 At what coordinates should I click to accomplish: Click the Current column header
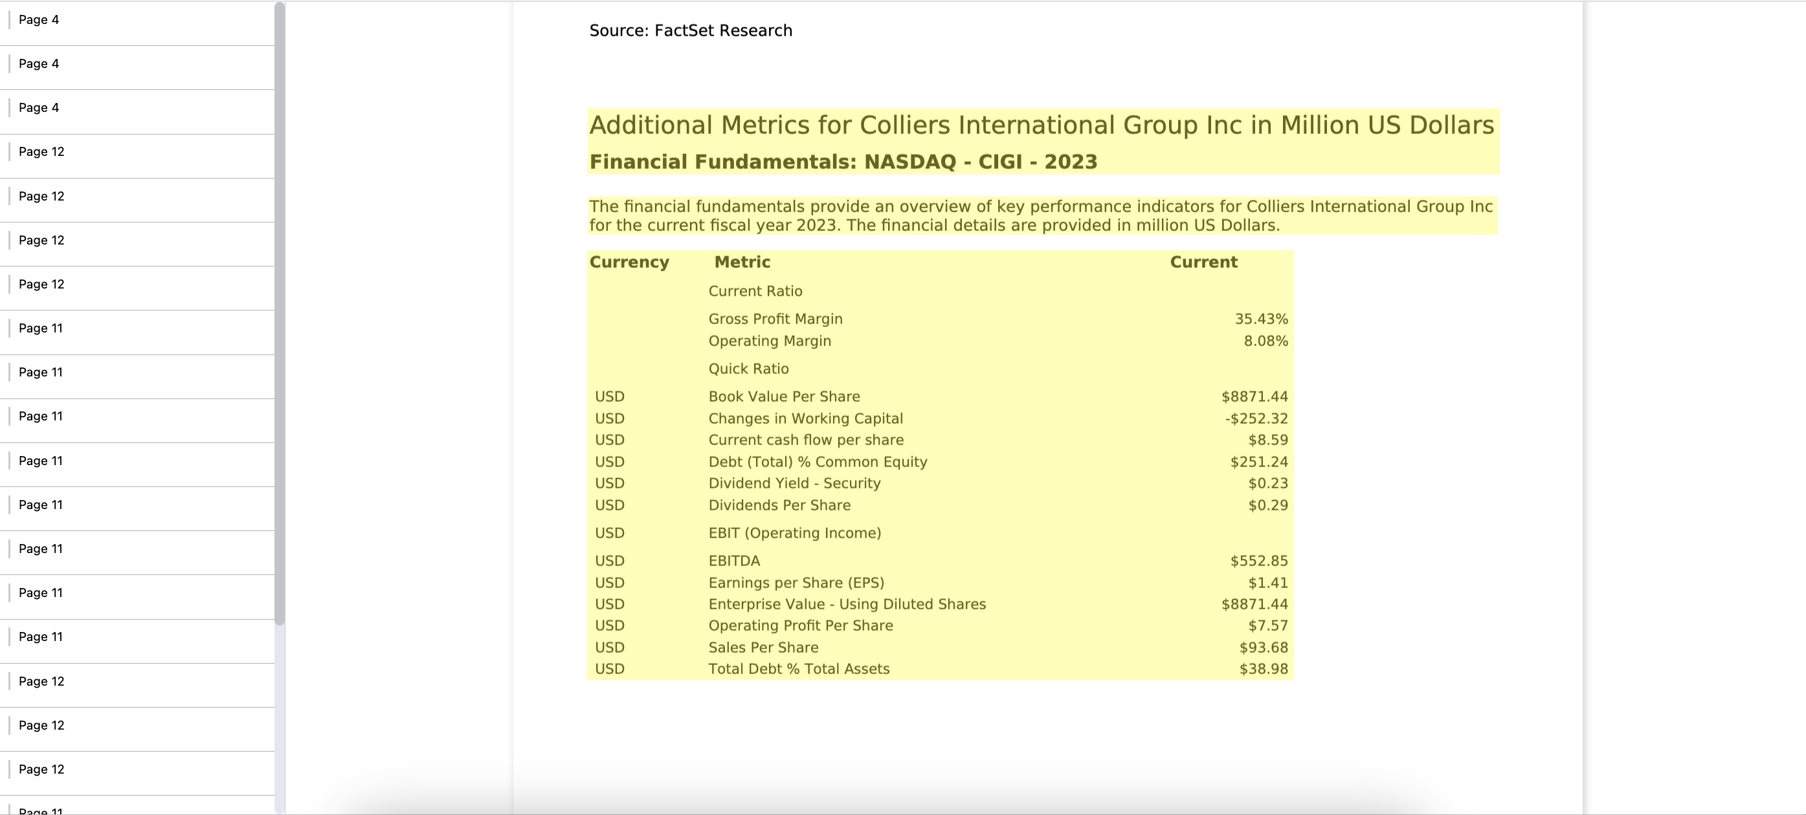(x=1203, y=262)
